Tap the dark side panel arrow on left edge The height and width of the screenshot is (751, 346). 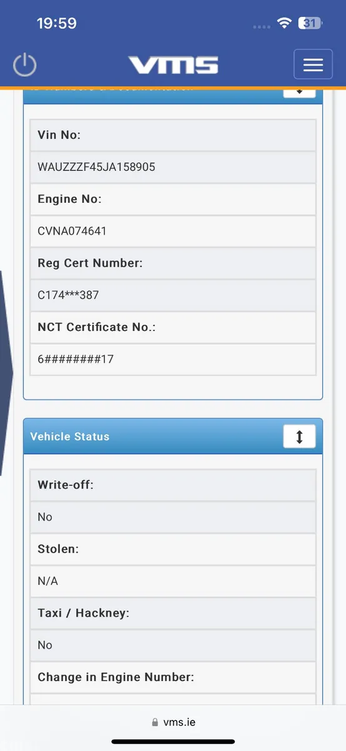pos(6,372)
